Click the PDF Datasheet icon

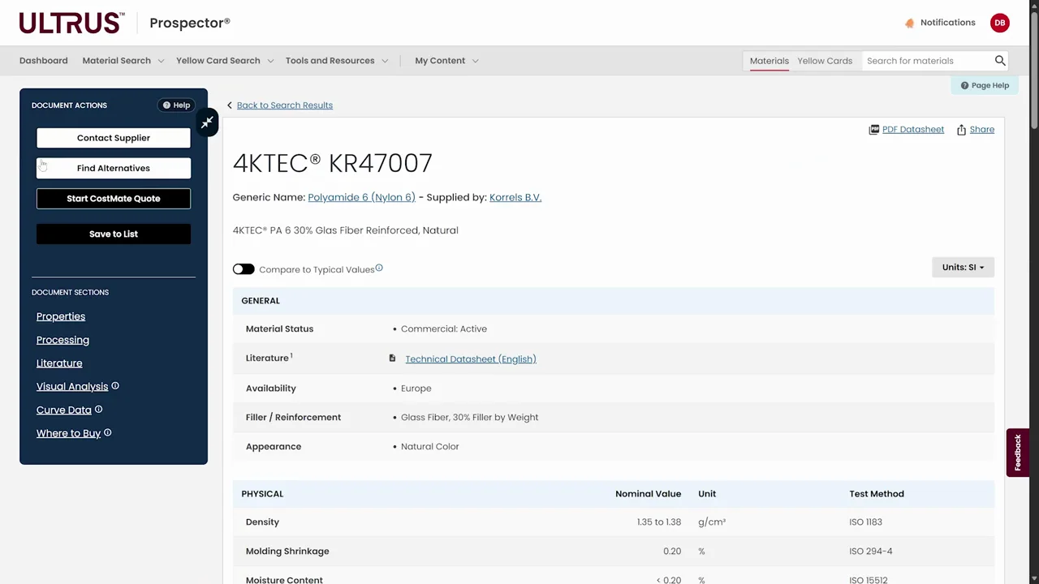[x=874, y=130]
